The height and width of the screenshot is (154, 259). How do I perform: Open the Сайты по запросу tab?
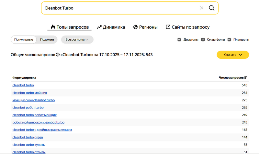(187, 27)
